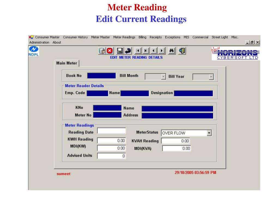The image size is (279, 209).
Task: Open the Exceptions menu
Action: 172,37
